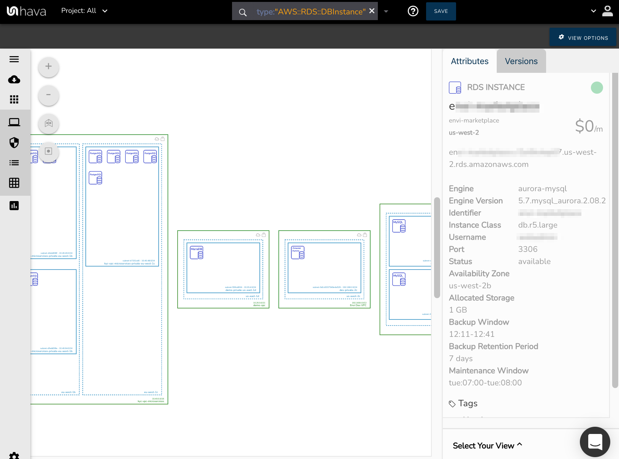Screen dimensions: 619x459
Task: Click the demo-vpc label
Action: pyautogui.click(x=259, y=305)
